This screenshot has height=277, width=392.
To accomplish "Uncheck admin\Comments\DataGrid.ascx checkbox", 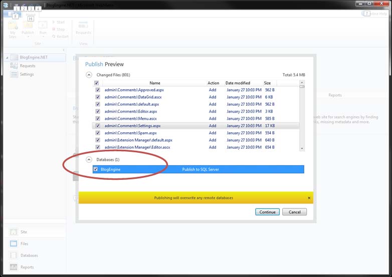I will pos(98,97).
